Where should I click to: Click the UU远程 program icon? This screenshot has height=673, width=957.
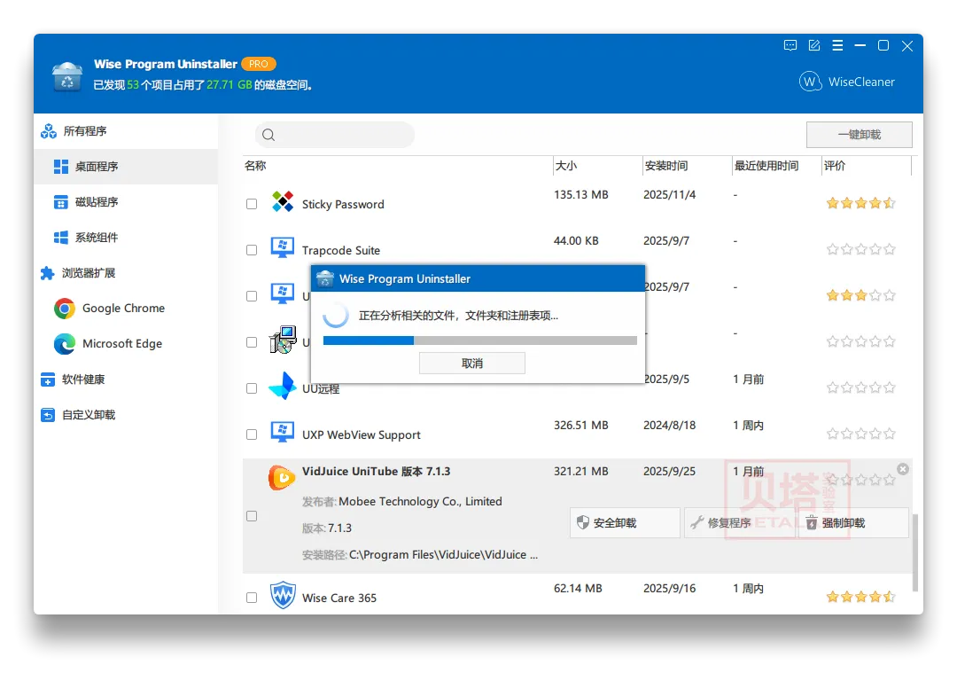[283, 386]
